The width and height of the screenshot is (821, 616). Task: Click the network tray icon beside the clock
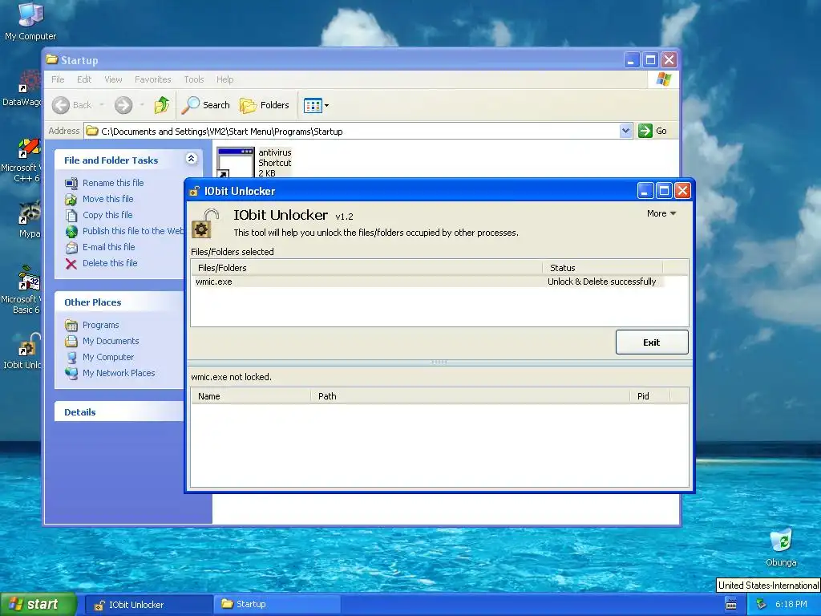(762, 605)
